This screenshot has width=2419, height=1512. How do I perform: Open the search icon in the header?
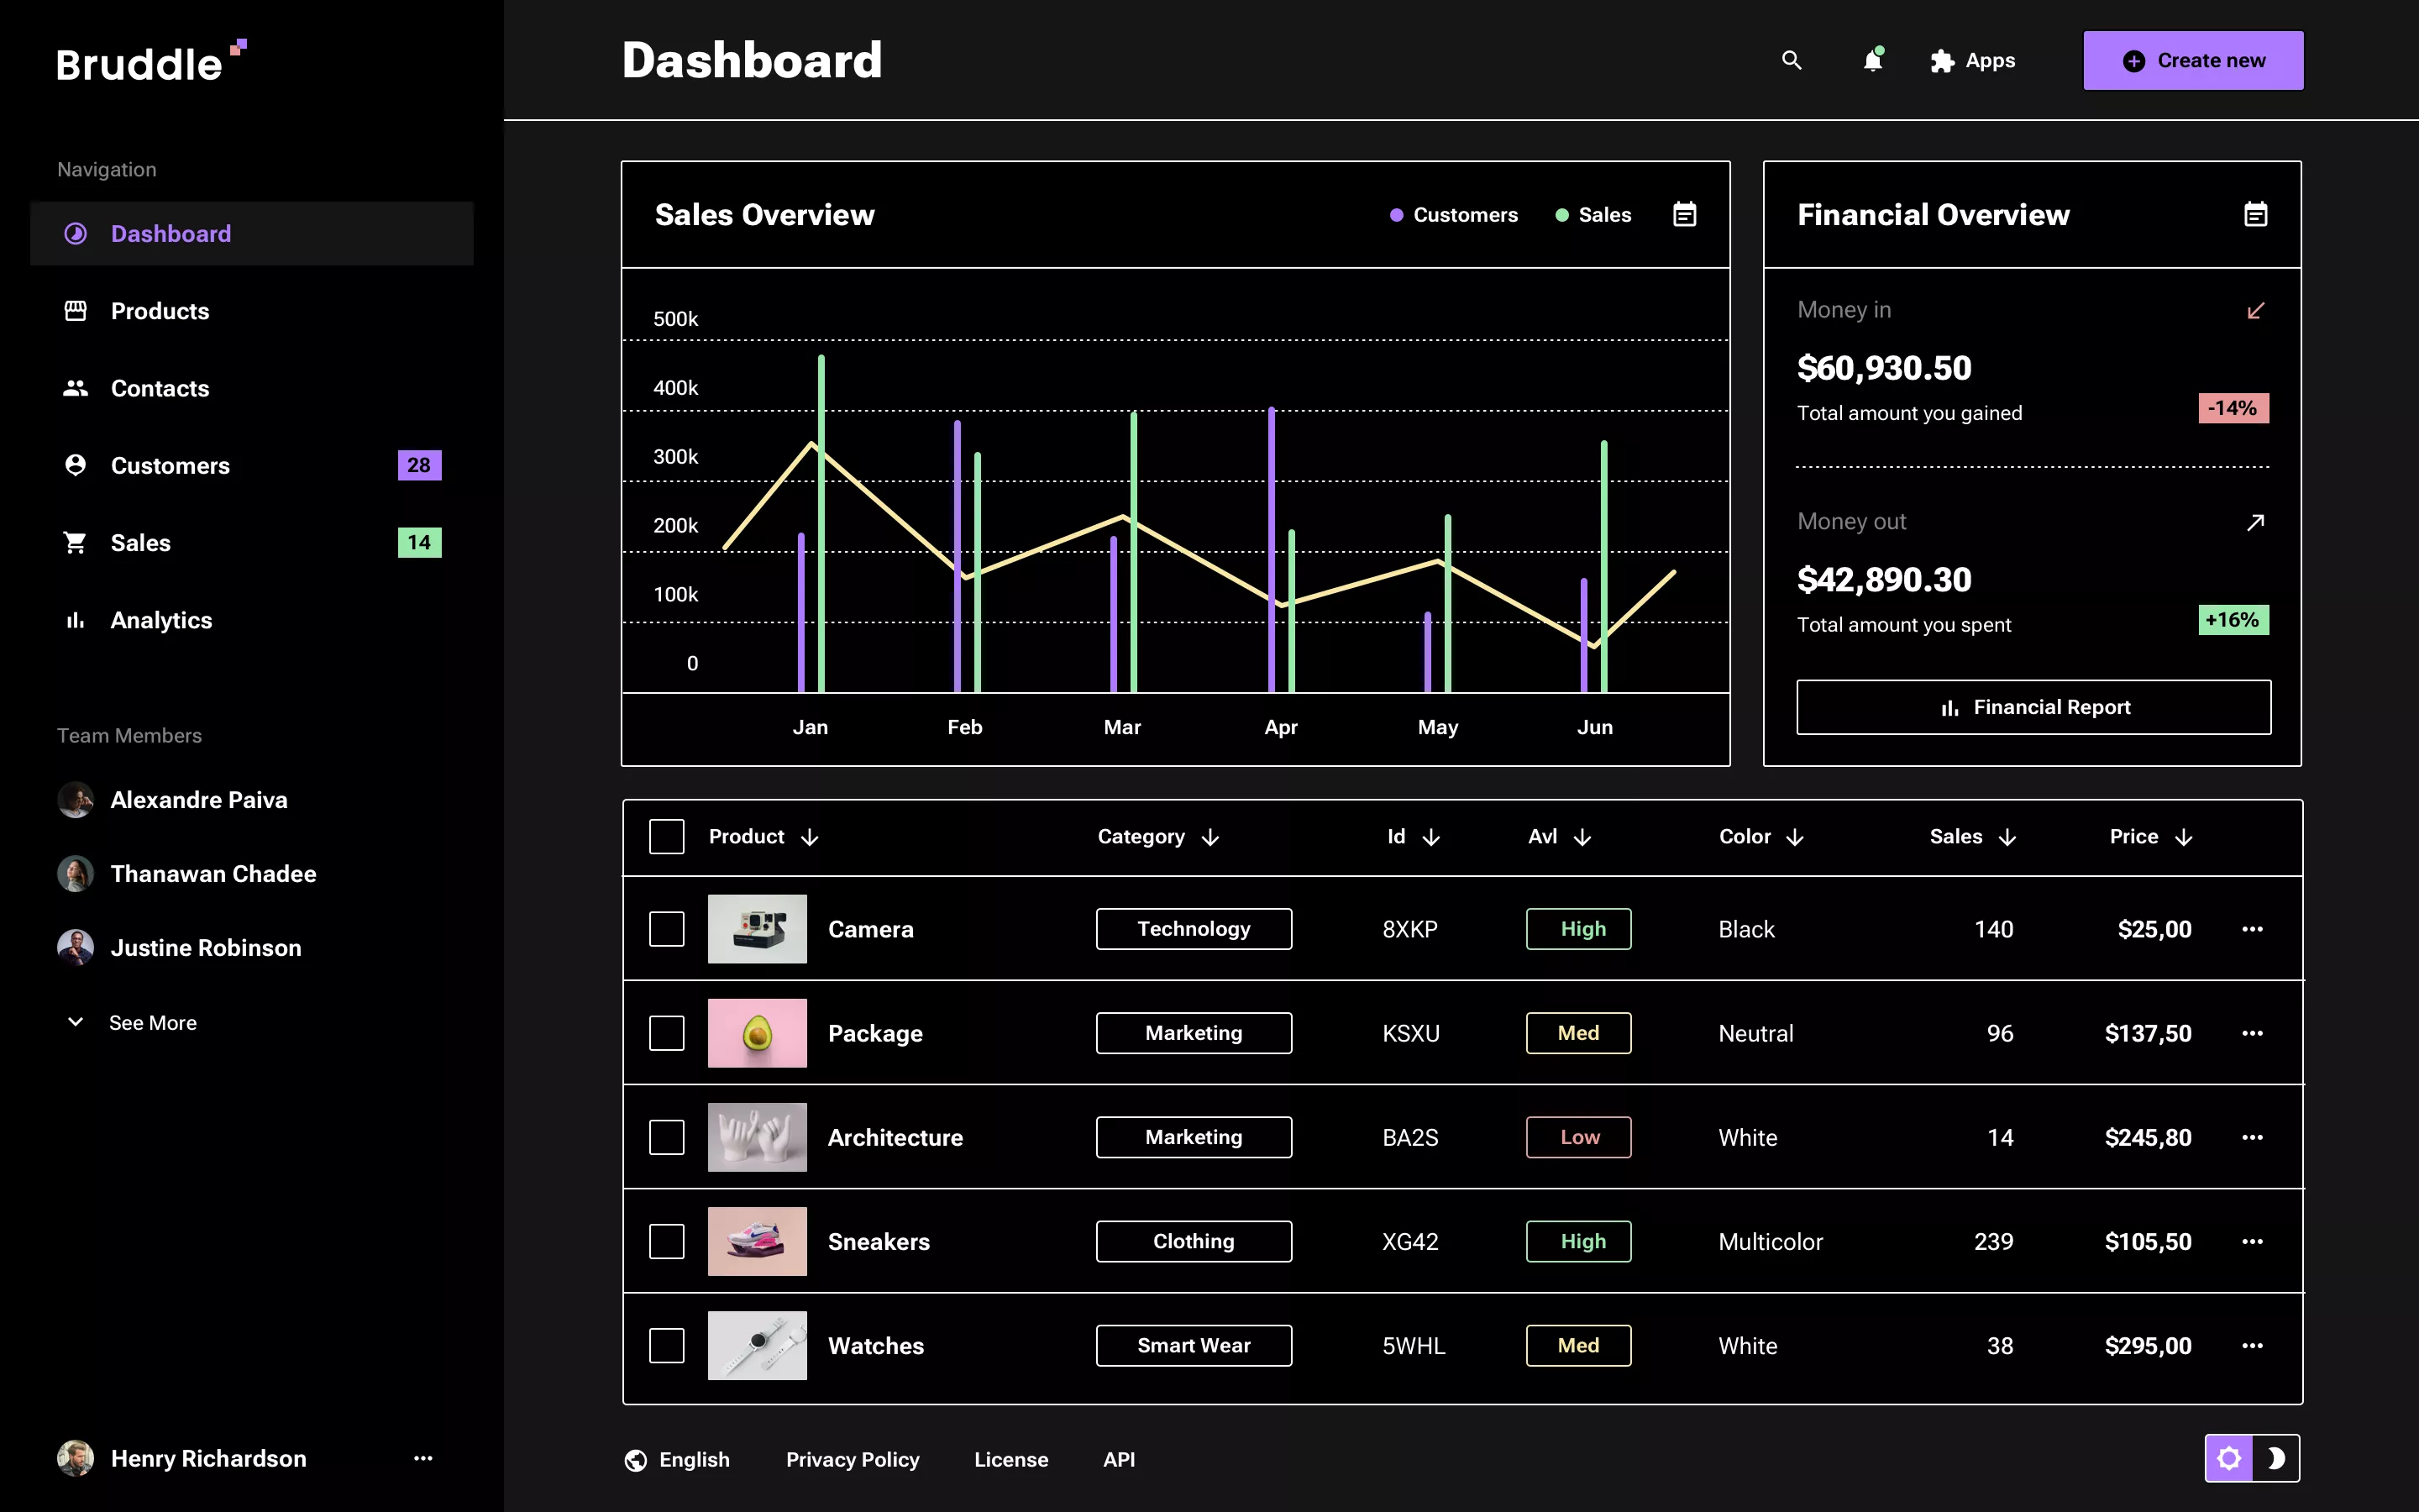(1792, 60)
